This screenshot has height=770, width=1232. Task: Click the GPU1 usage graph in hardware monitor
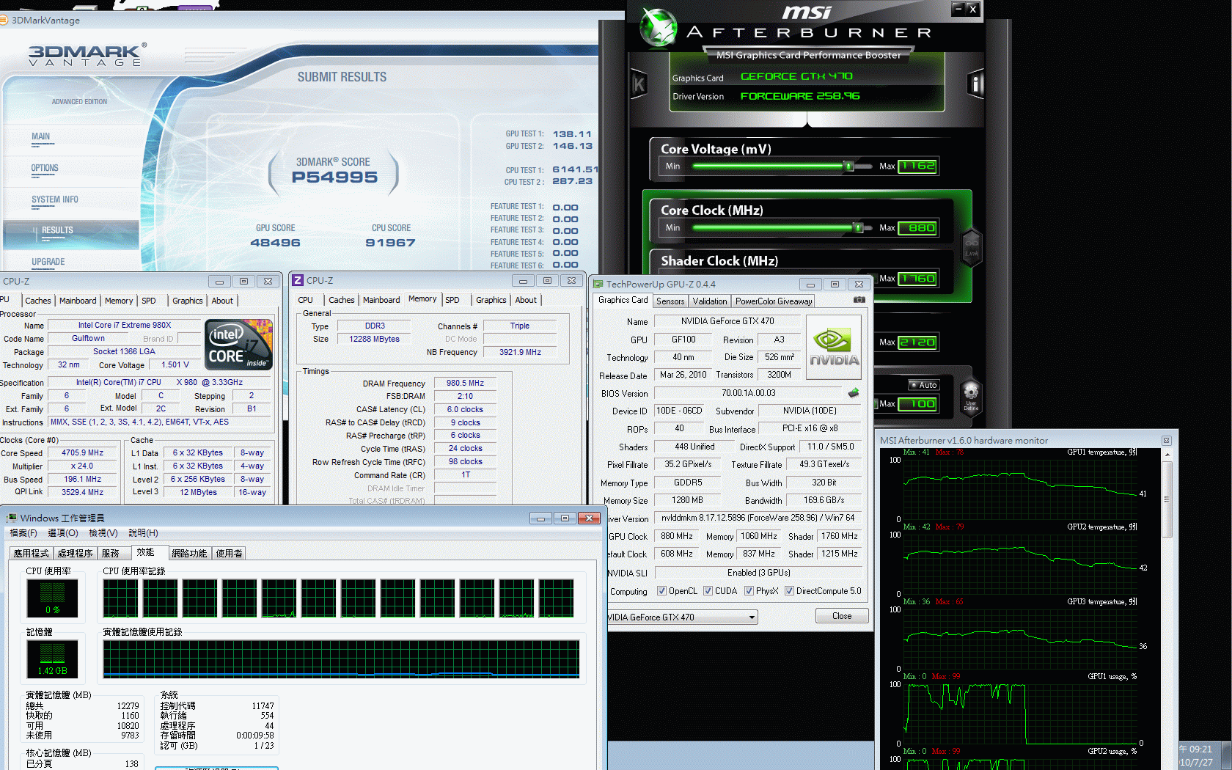tap(1019, 713)
